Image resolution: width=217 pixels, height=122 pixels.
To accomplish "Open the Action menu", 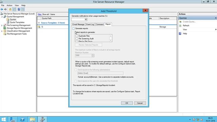I will pyautogui.click(x=9, y=5).
